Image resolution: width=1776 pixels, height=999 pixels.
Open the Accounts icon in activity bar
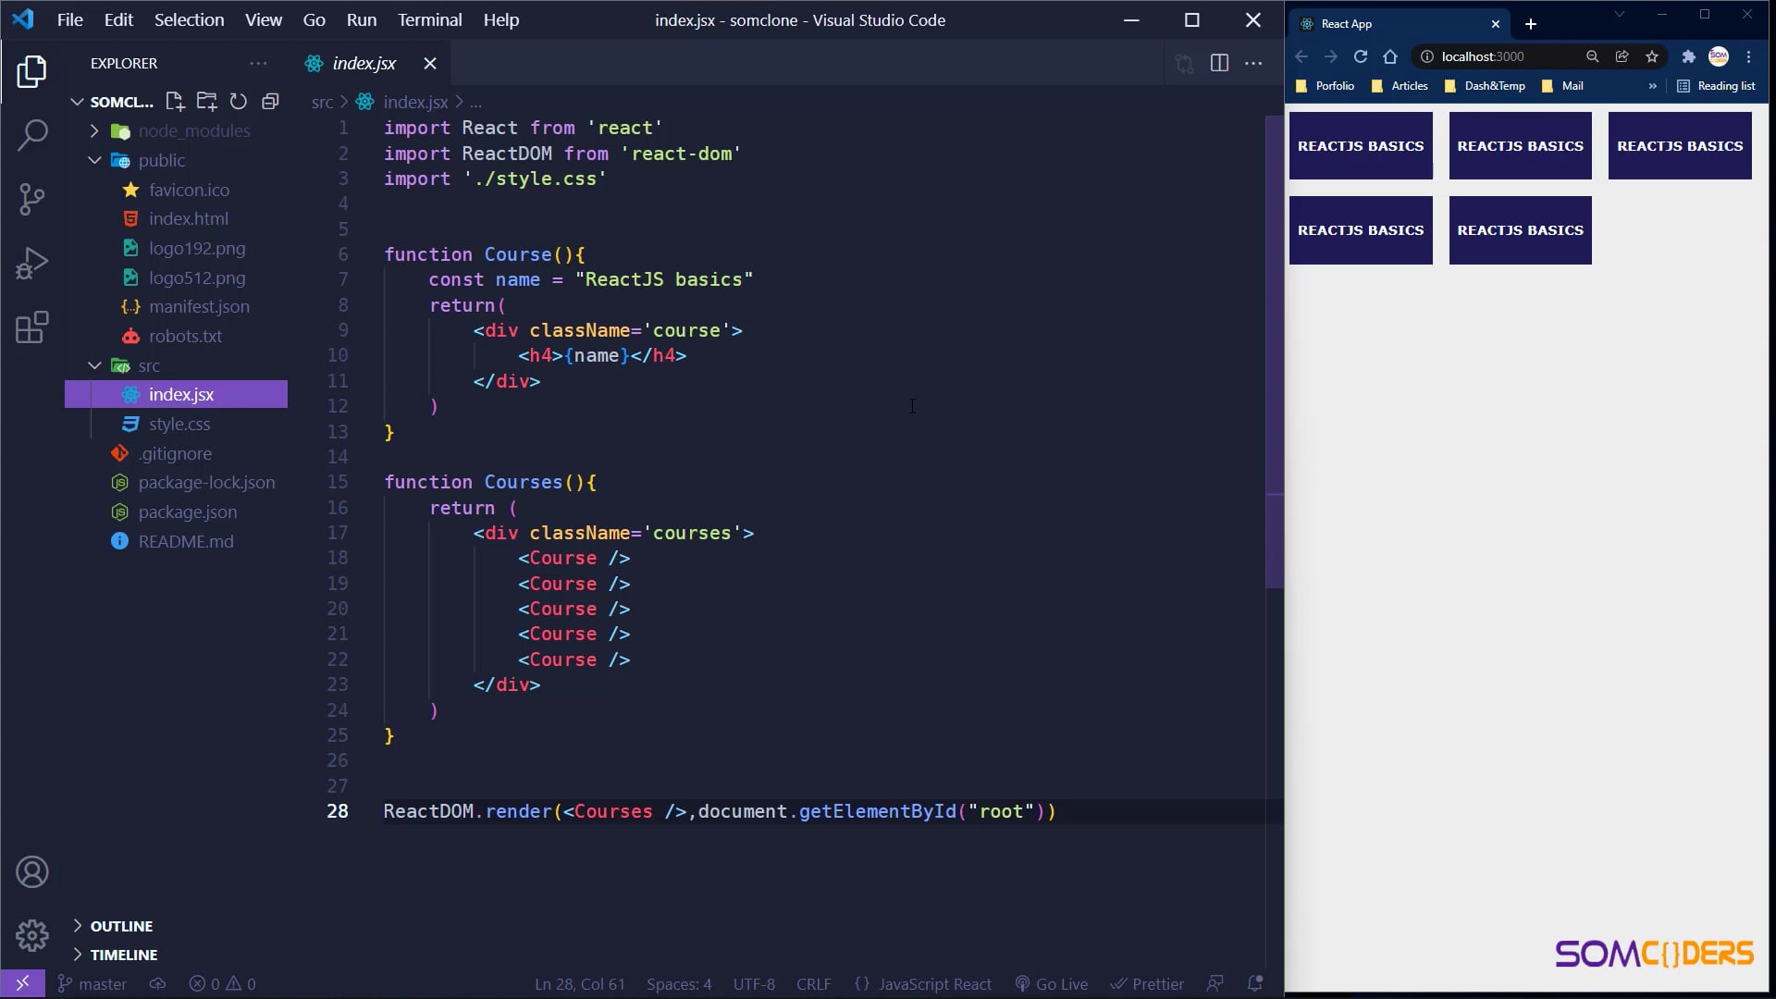[33, 871]
